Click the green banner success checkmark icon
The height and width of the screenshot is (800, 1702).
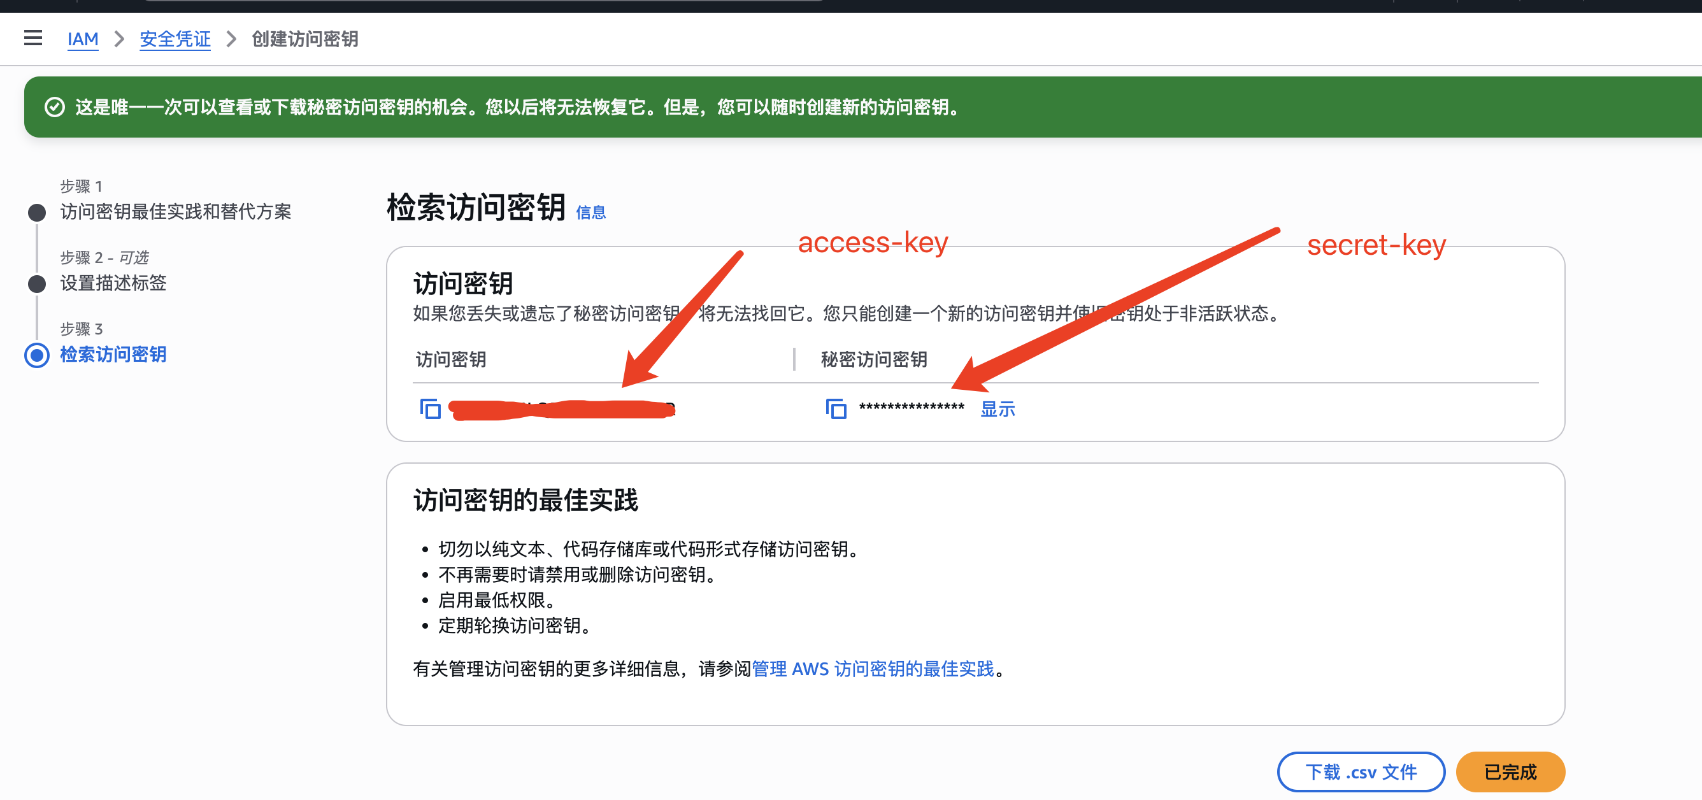[x=54, y=107]
